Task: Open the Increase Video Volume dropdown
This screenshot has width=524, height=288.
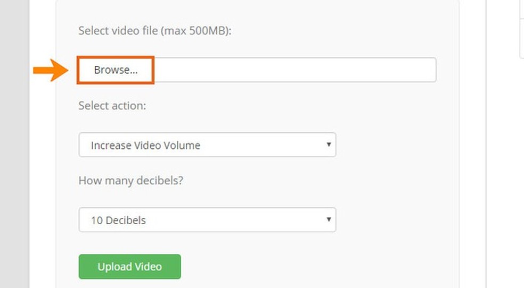Action: pyautogui.click(x=207, y=145)
